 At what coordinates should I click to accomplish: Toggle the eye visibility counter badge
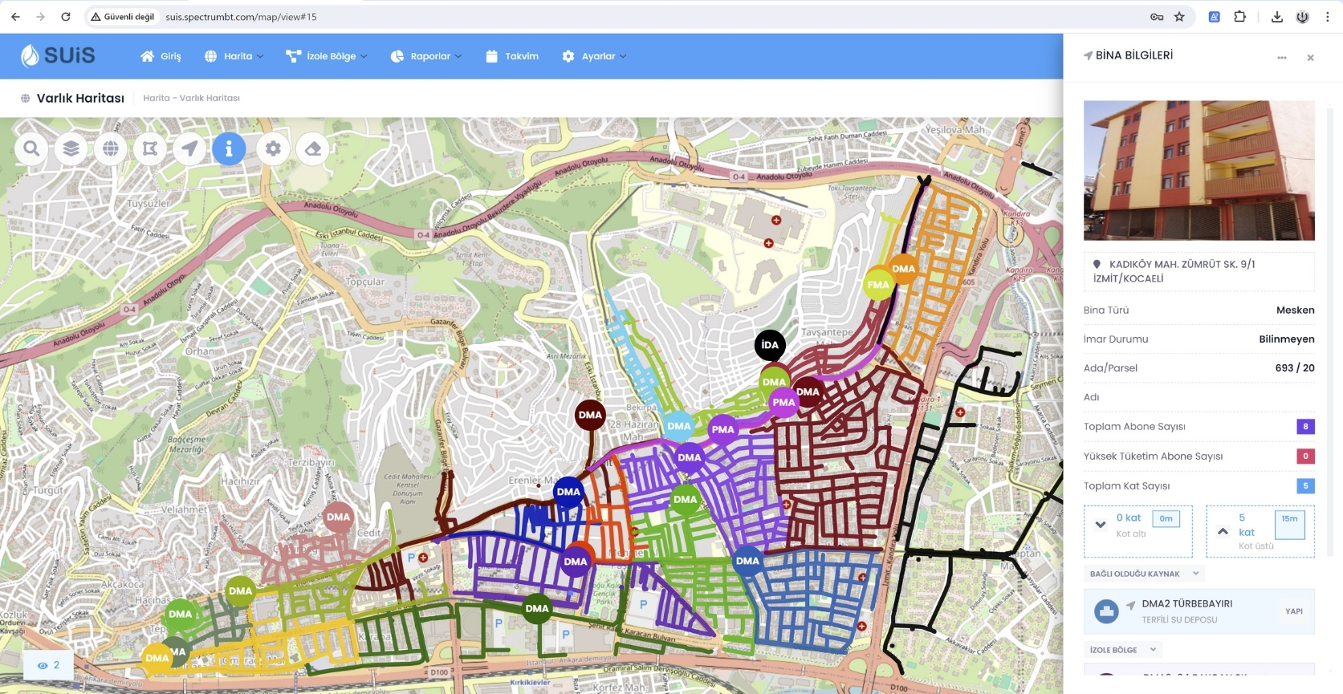(x=49, y=665)
